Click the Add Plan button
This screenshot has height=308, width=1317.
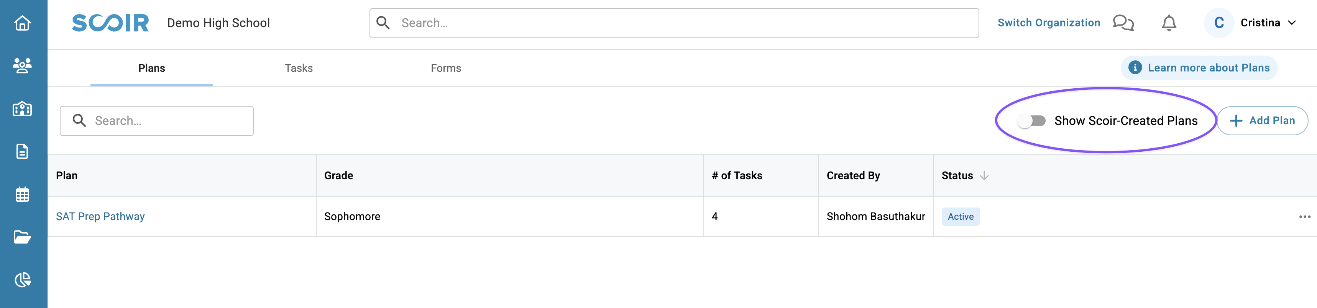pos(1262,121)
